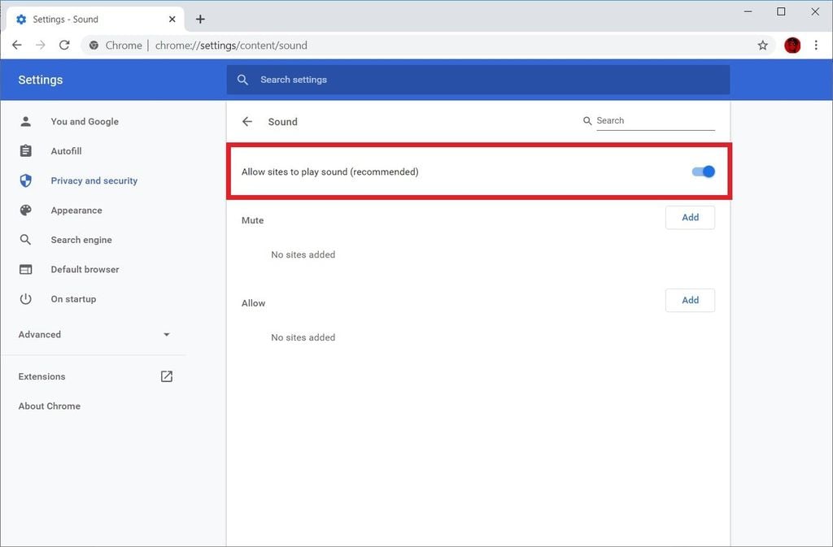Click the Sound page heading
The image size is (833, 547).
coord(282,121)
